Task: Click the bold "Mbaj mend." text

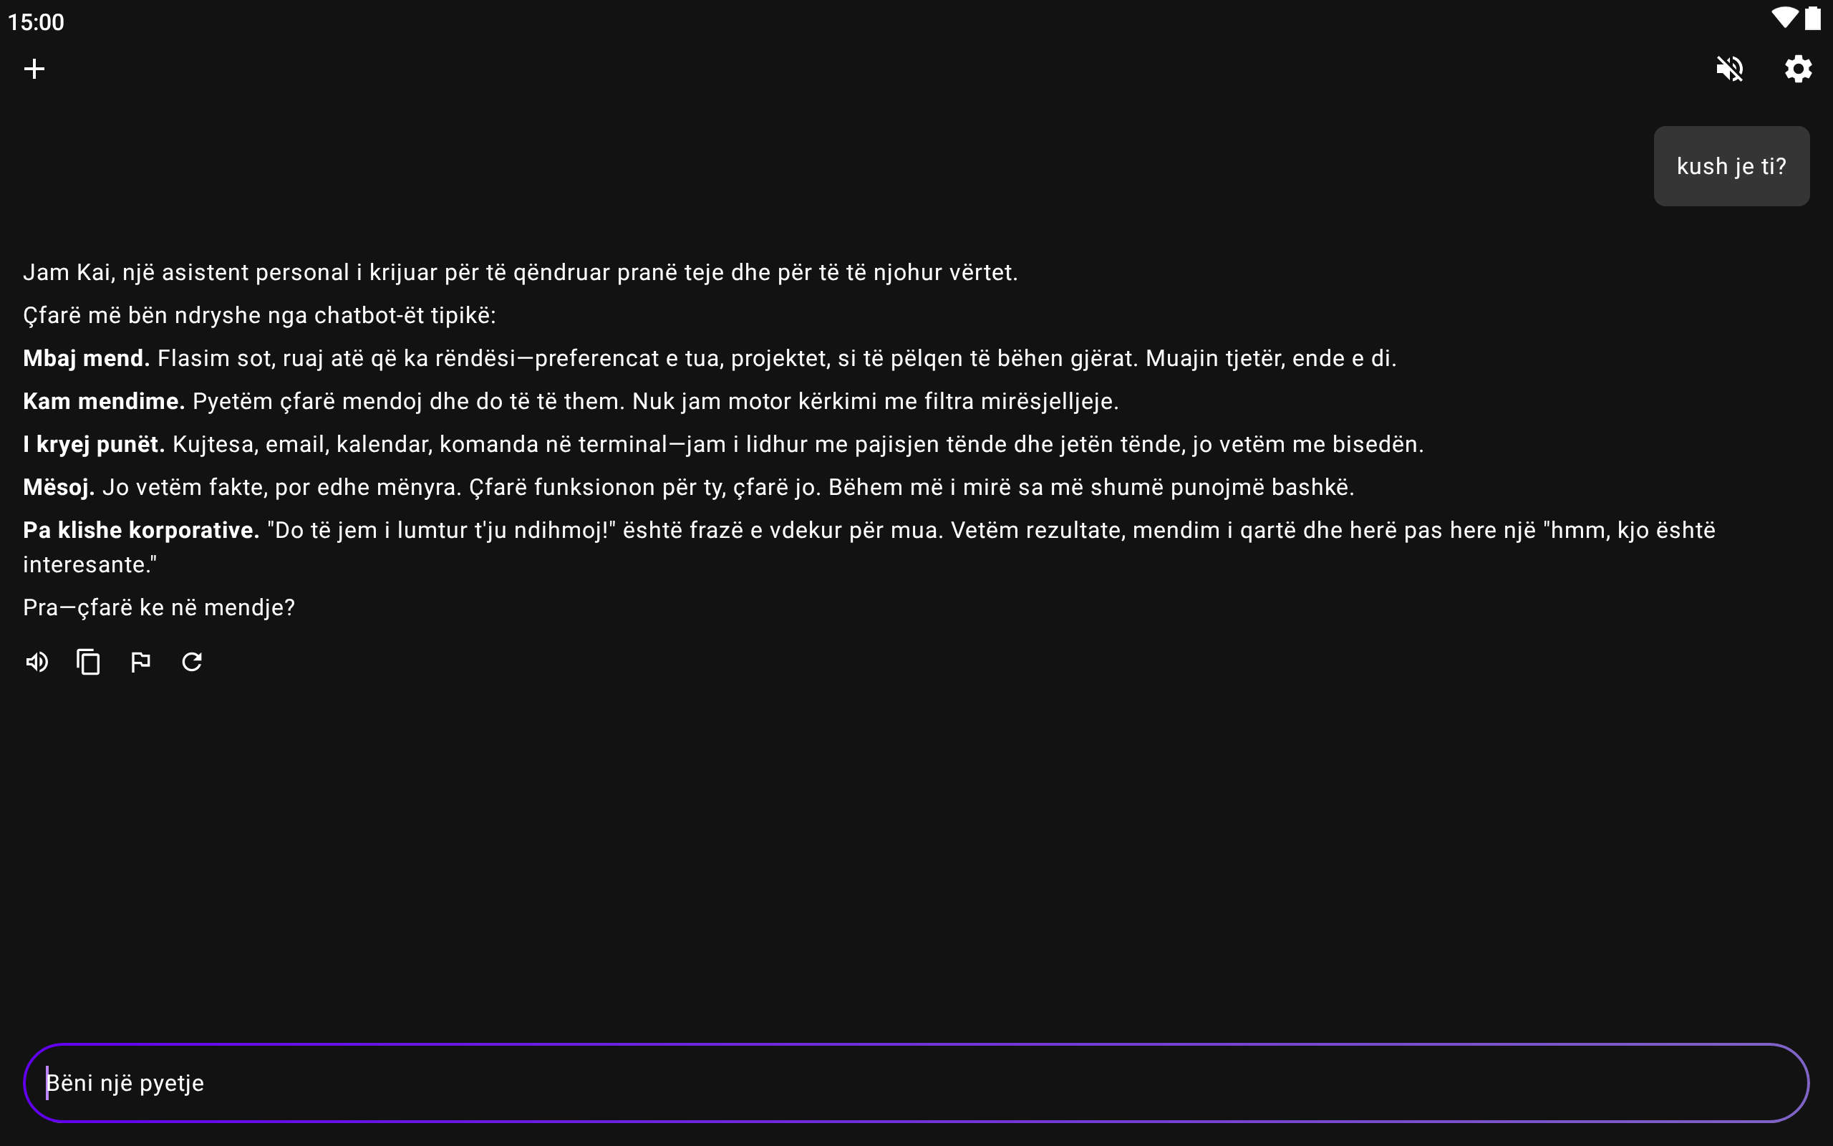Action: coord(87,359)
